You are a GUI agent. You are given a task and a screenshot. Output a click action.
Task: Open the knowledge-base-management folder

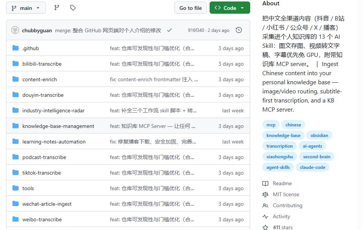point(58,126)
